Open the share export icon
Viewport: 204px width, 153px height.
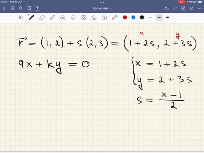37,8
